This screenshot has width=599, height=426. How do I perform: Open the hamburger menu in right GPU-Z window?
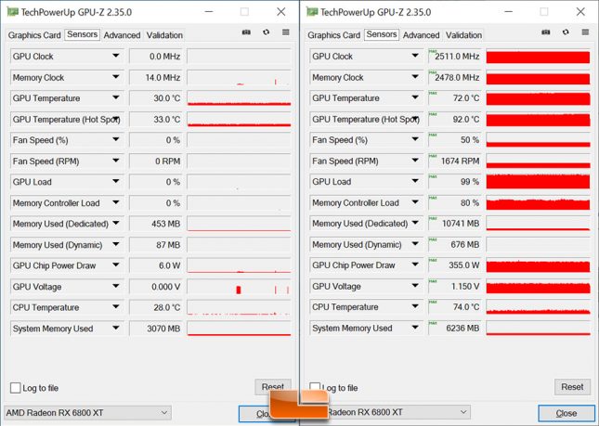click(x=585, y=32)
